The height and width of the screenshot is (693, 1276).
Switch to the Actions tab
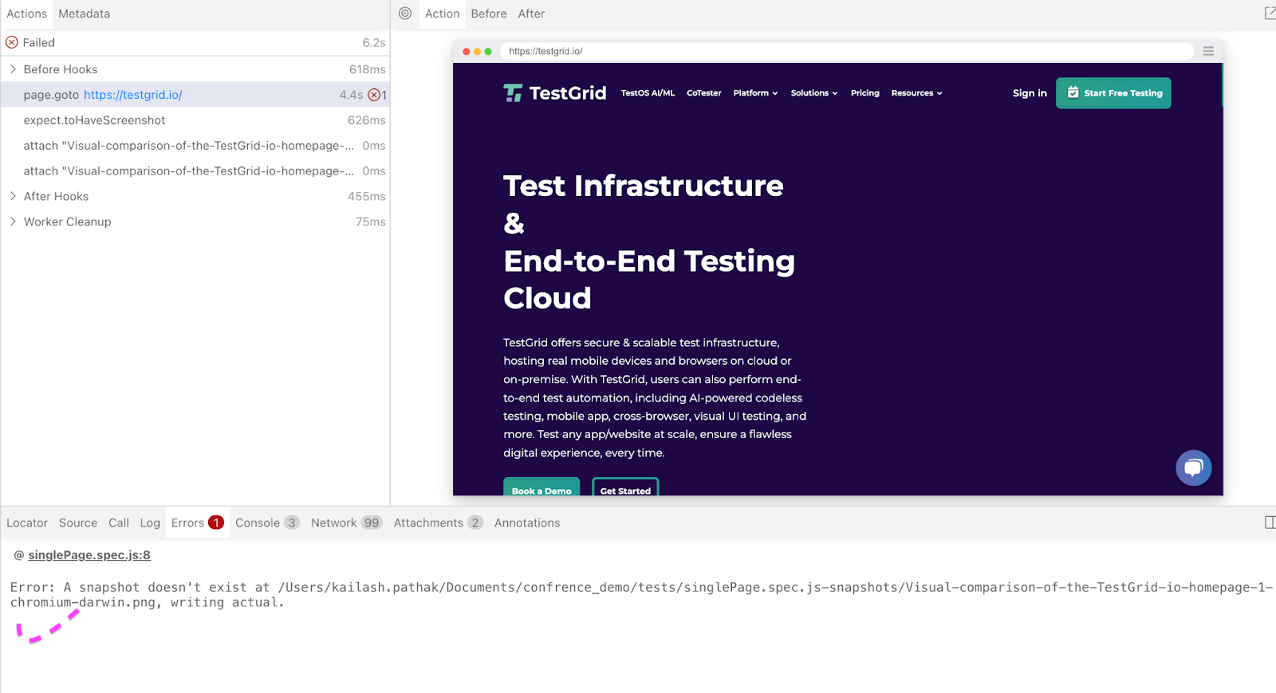click(26, 14)
